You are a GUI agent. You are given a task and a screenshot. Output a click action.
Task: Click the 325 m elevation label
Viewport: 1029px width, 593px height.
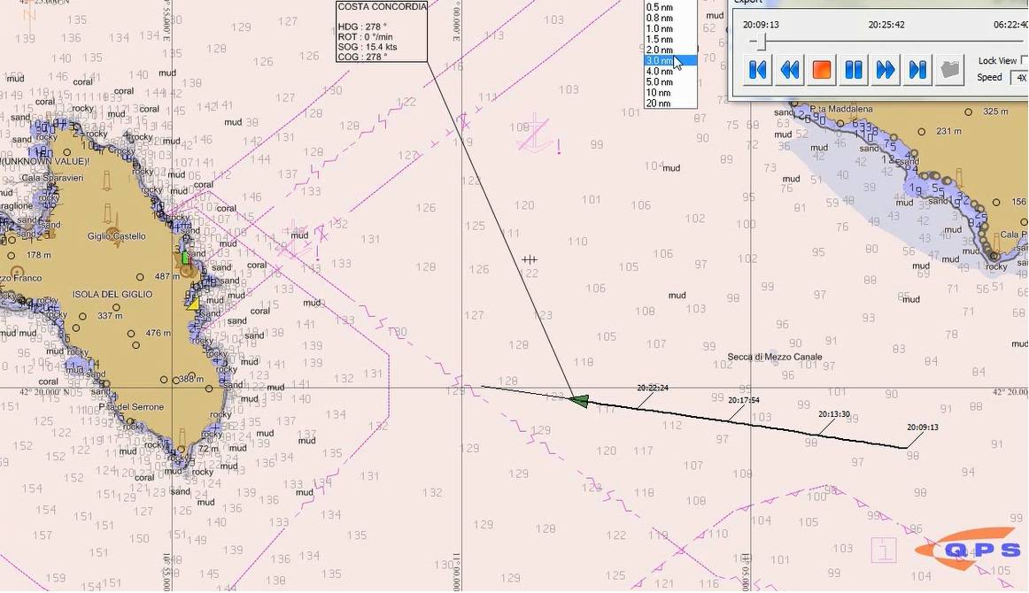click(995, 112)
